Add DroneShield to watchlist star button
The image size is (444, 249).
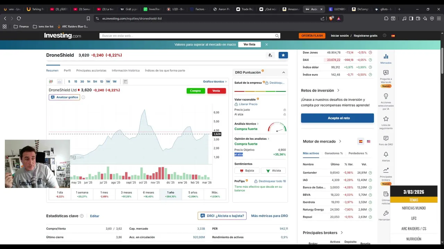click(283, 55)
